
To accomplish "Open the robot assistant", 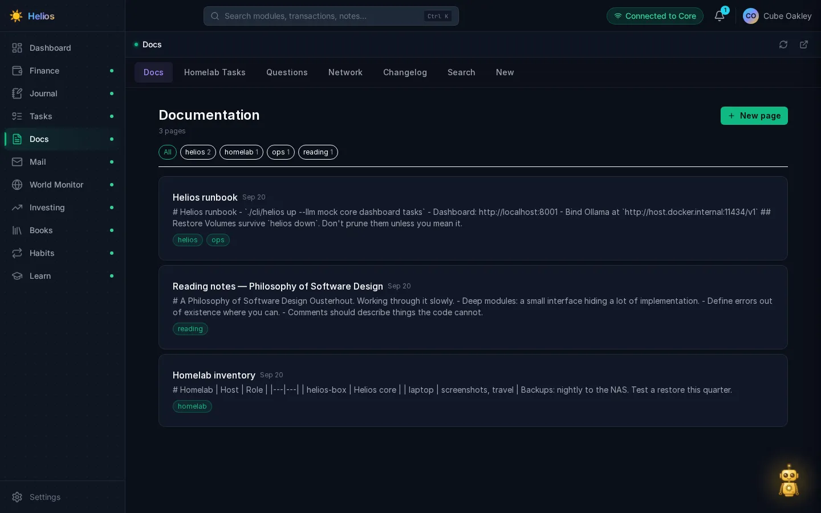I will coord(789,481).
